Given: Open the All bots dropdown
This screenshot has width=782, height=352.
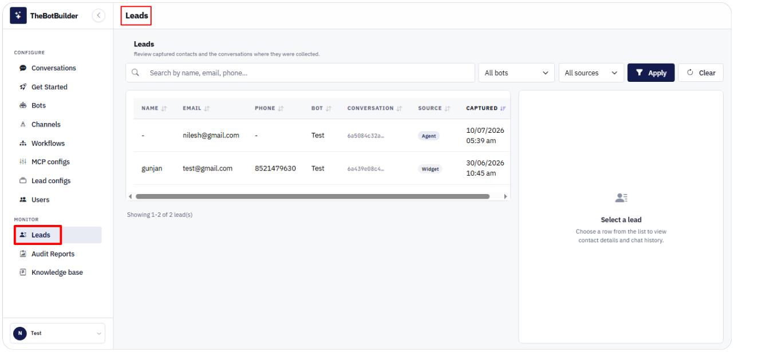Looking at the screenshot, I should pyautogui.click(x=516, y=73).
